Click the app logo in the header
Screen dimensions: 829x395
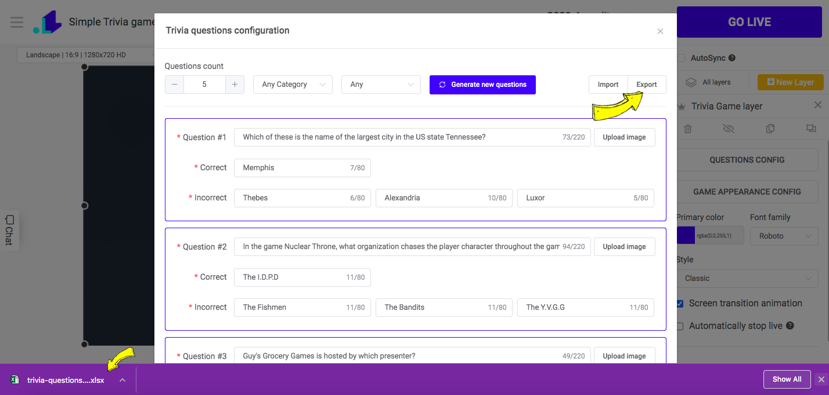pyautogui.click(x=47, y=22)
